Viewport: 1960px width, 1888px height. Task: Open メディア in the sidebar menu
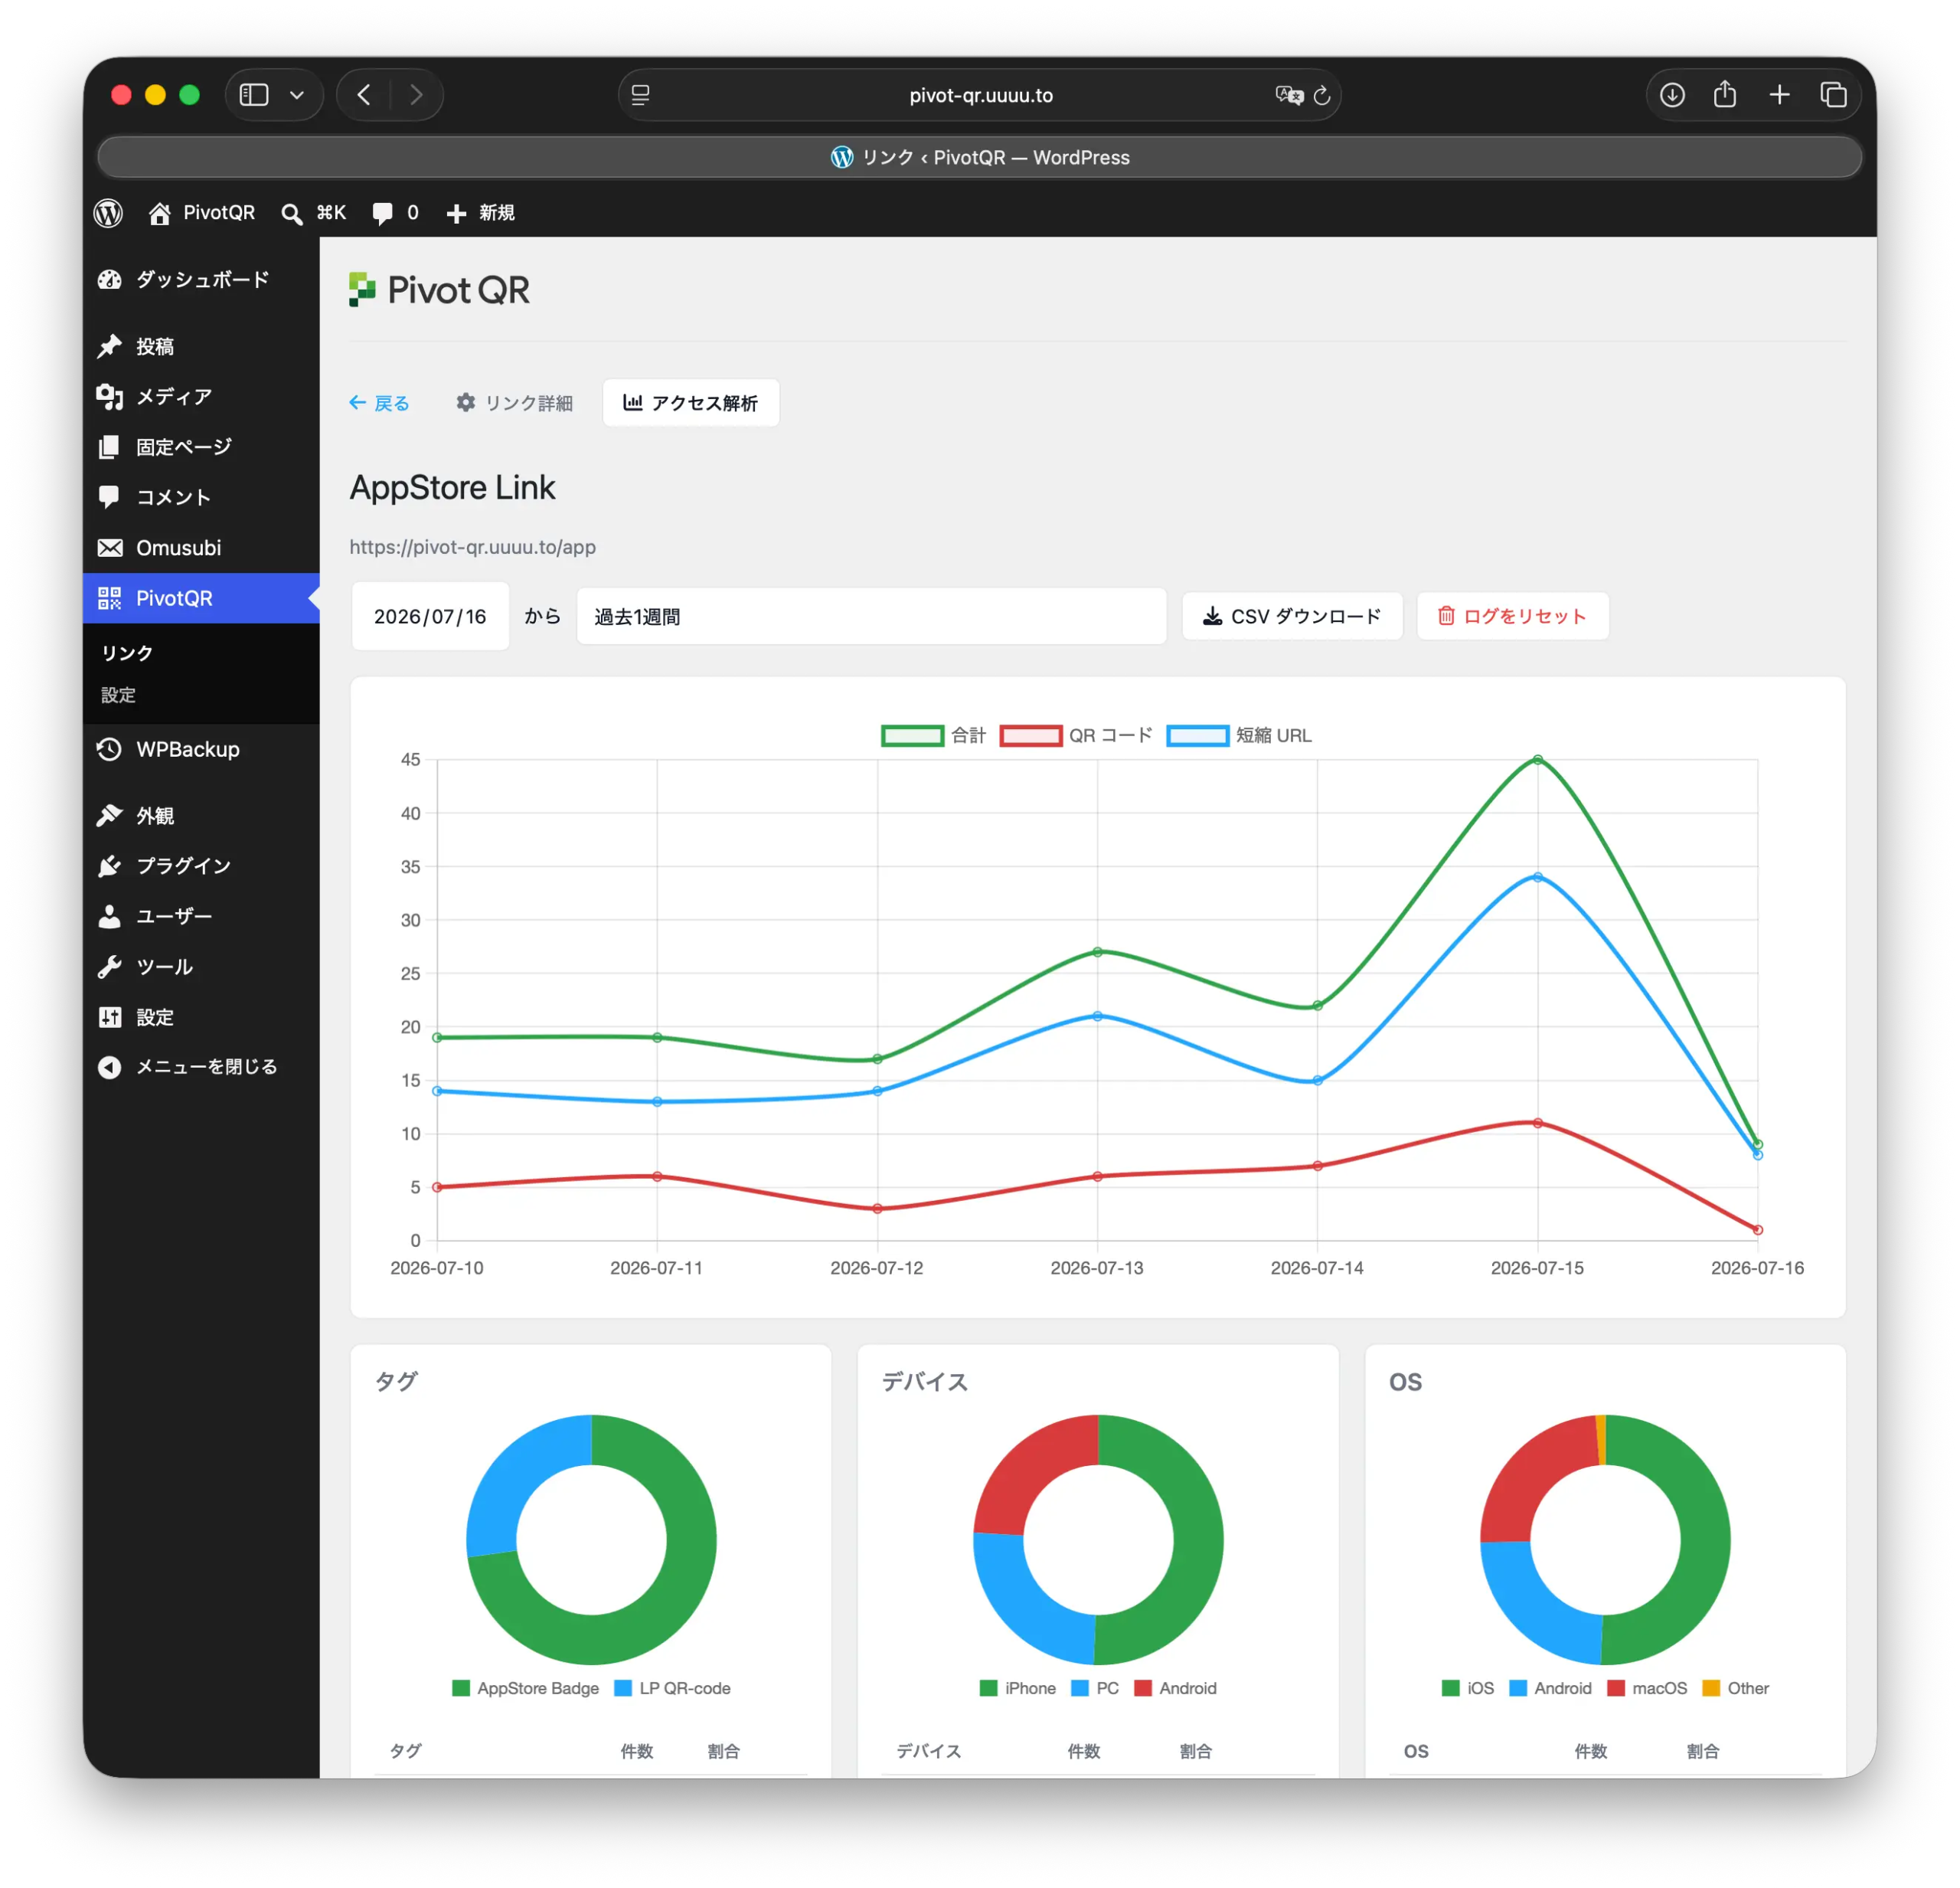[201, 396]
